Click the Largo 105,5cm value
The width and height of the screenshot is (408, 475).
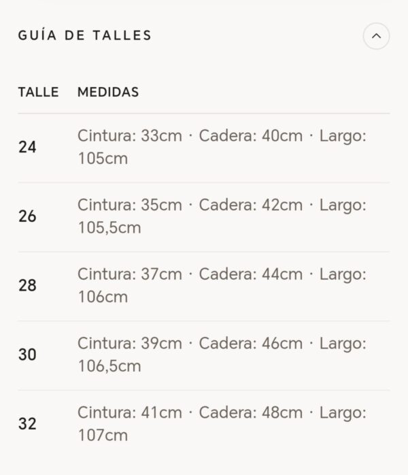(109, 228)
